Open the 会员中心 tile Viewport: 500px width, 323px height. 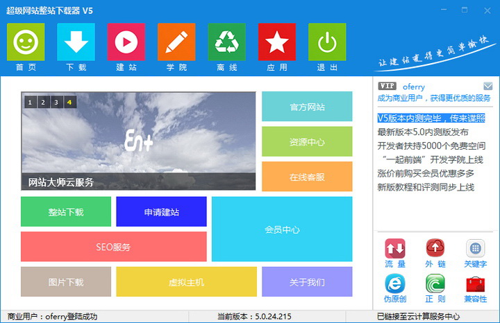[282, 229]
